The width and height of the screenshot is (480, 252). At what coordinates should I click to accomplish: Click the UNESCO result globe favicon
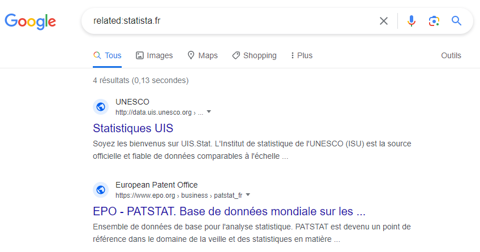[x=101, y=107]
